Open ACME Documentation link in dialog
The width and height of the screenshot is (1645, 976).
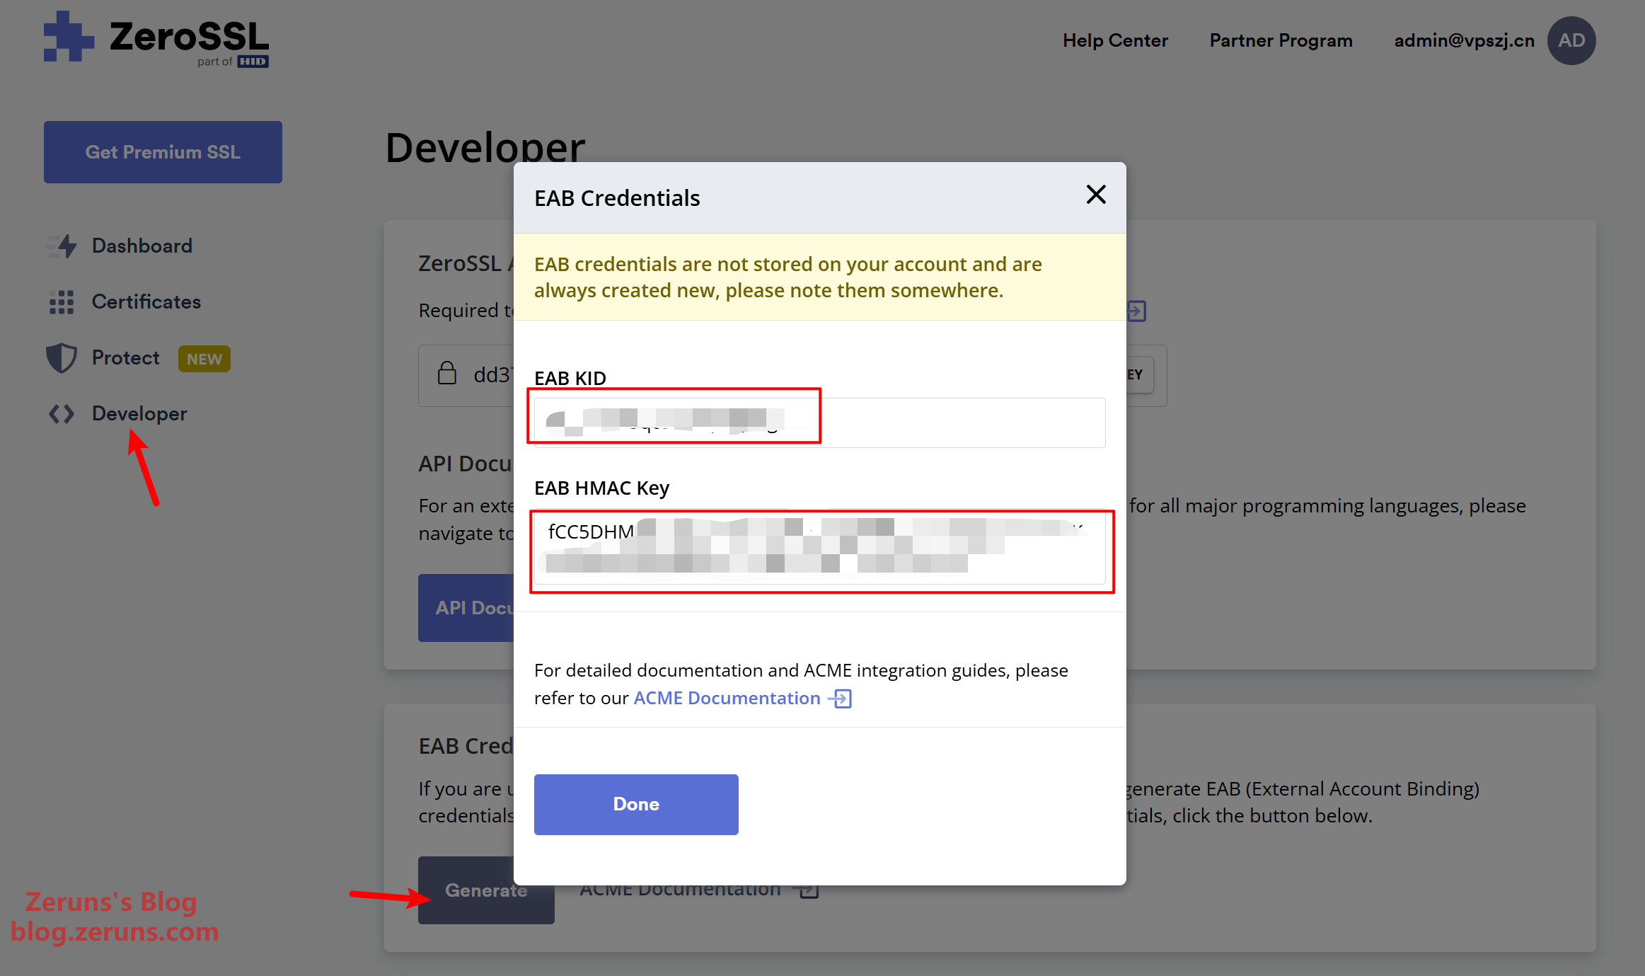tap(727, 698)
